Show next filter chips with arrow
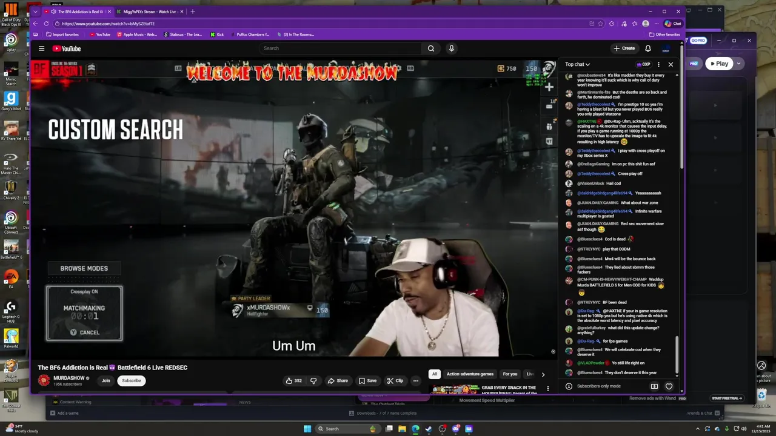 543,374
